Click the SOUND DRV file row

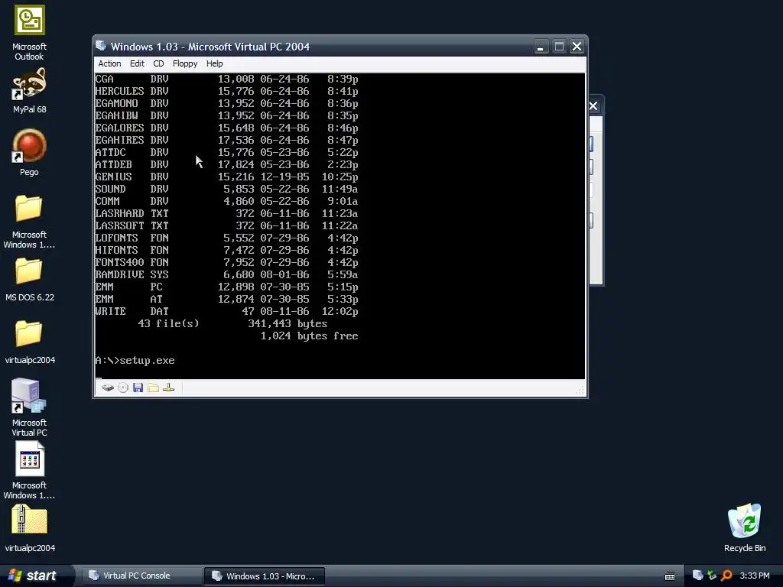(226, 190)
